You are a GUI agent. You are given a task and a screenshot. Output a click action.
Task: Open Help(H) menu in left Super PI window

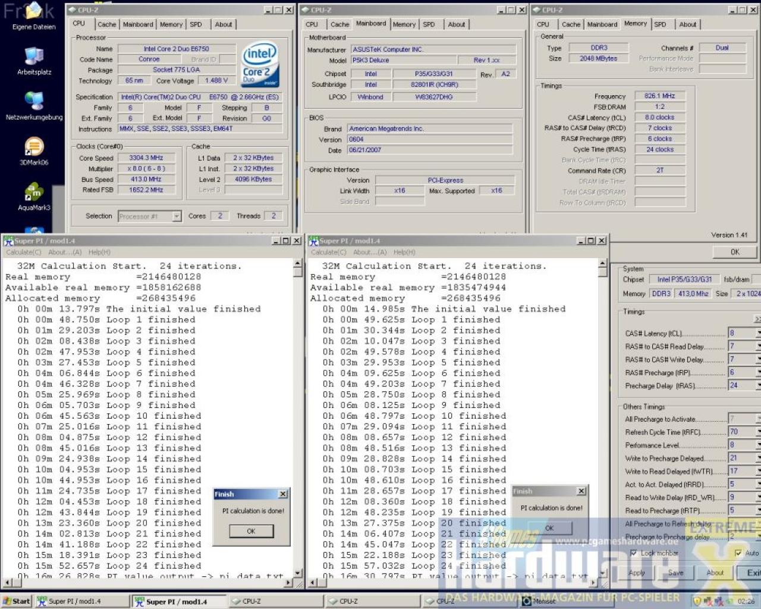pos(99,252)
